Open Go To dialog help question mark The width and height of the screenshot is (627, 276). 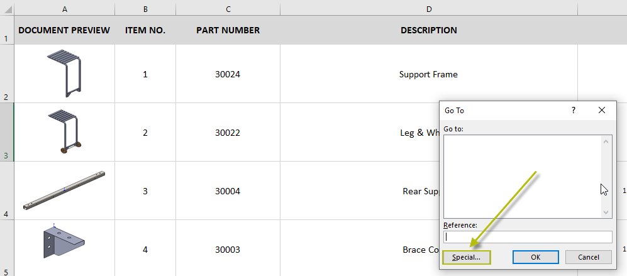pyautogui.click(x=573, y=110)
